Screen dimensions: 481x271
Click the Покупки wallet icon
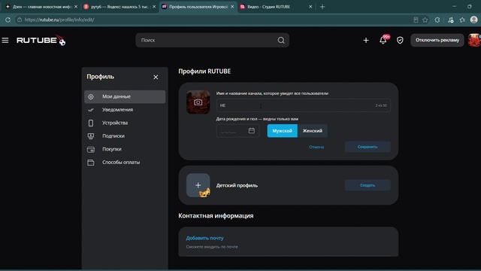91,149
